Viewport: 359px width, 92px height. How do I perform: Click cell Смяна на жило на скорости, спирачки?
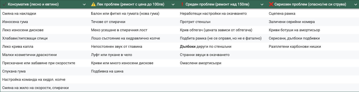pyautogui.click(x=45, y=88)
